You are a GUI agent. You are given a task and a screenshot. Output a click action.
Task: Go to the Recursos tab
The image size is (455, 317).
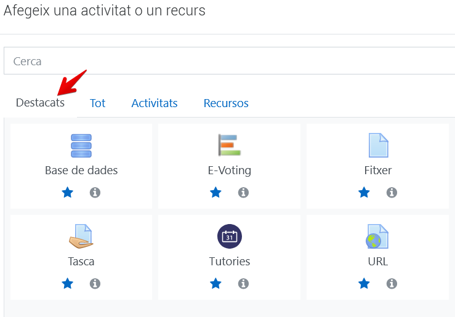[x=226, y=103]
